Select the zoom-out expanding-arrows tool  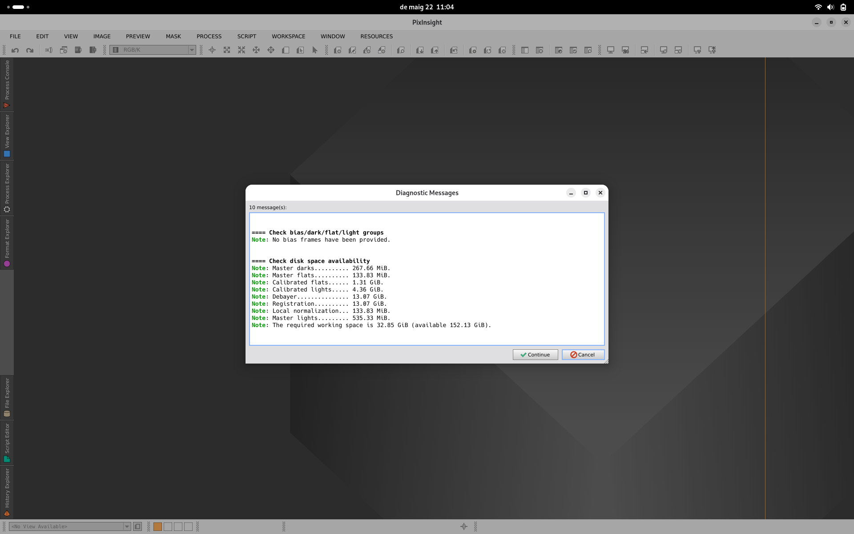(x=227, y=50)
